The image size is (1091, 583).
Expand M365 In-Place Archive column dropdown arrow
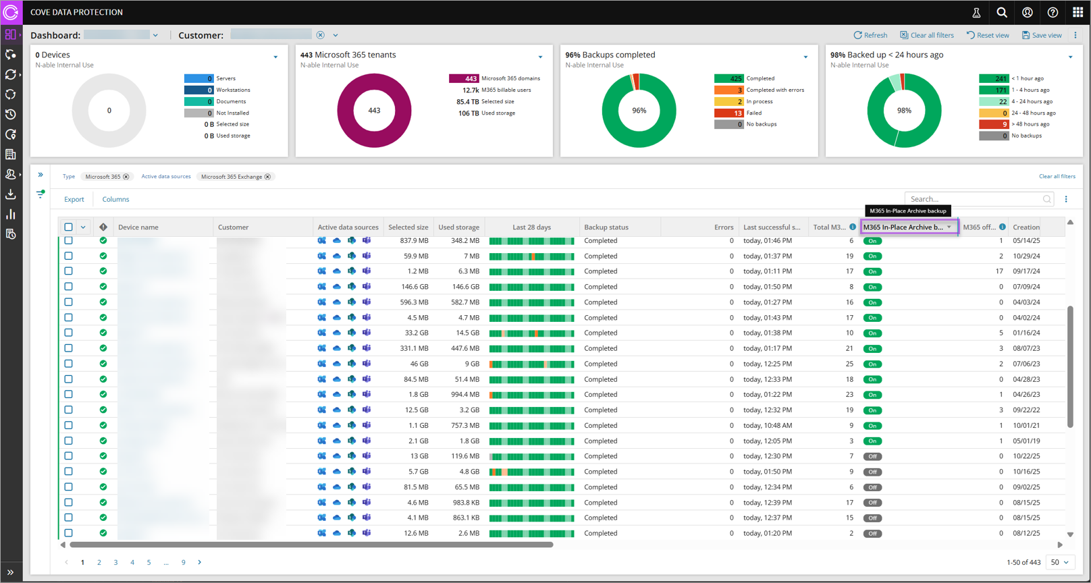click(x=949, y=227)
